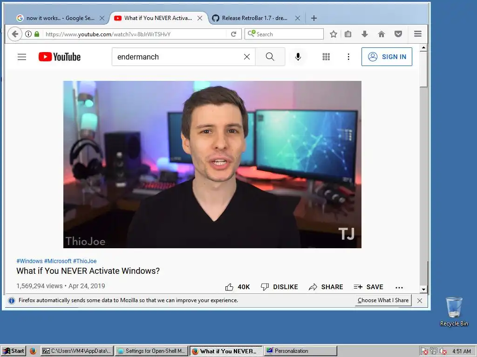Open the #Microsoft hashtag link
This screenshot has height=357, width=477.
click(58, 261)
